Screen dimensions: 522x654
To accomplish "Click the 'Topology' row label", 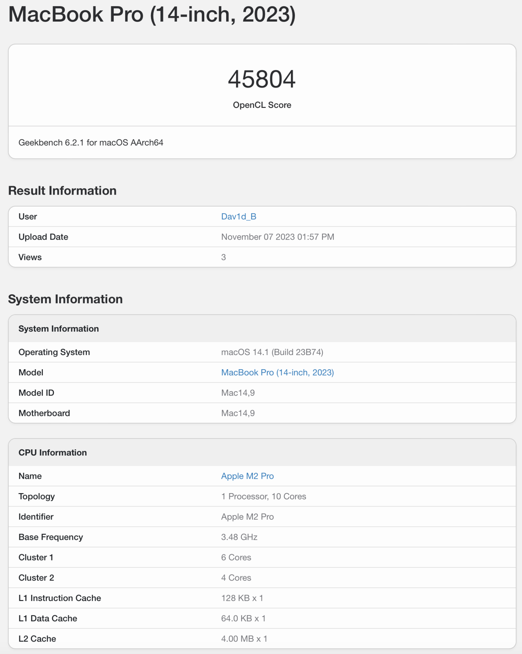I will click(x=37, y=496).
